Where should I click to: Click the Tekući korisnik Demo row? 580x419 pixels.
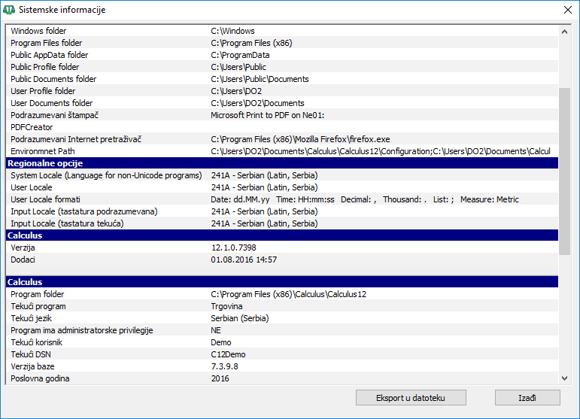pyautogui.click(x=281, y=342)
